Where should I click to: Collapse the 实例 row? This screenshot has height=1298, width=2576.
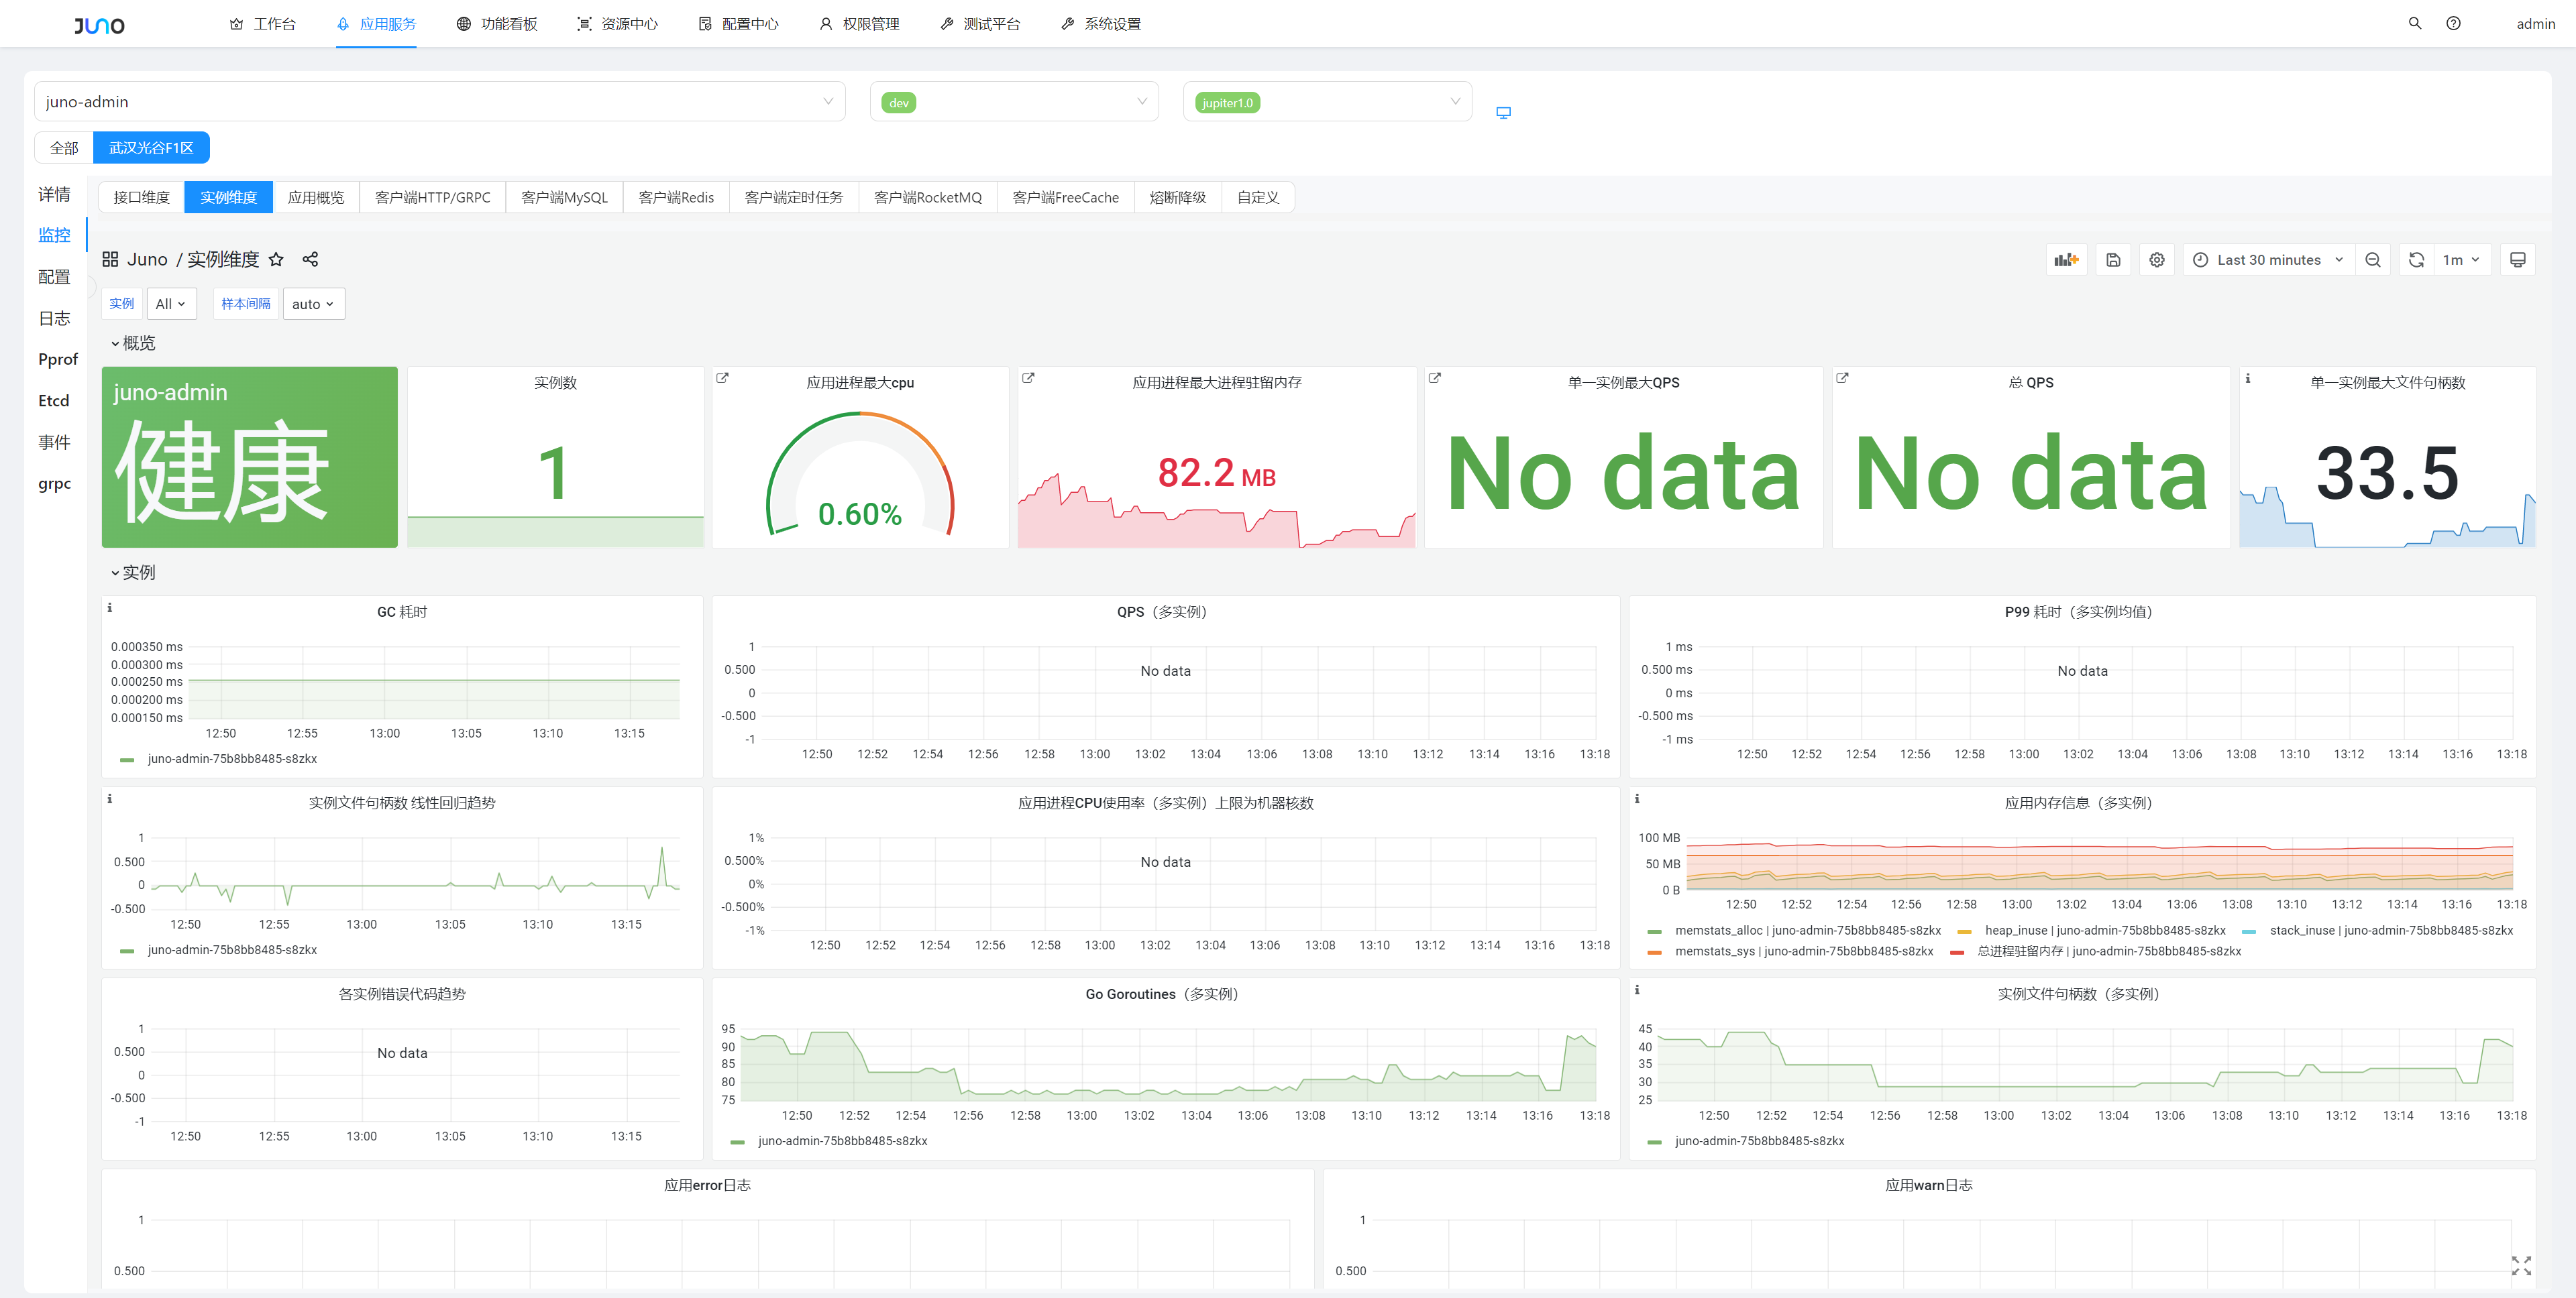(133, 573)
